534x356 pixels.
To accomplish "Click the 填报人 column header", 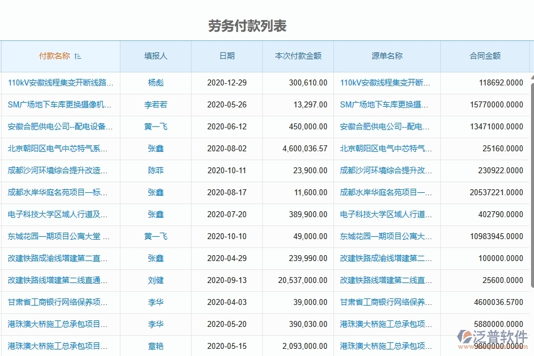I will click(x=155, y=56).
